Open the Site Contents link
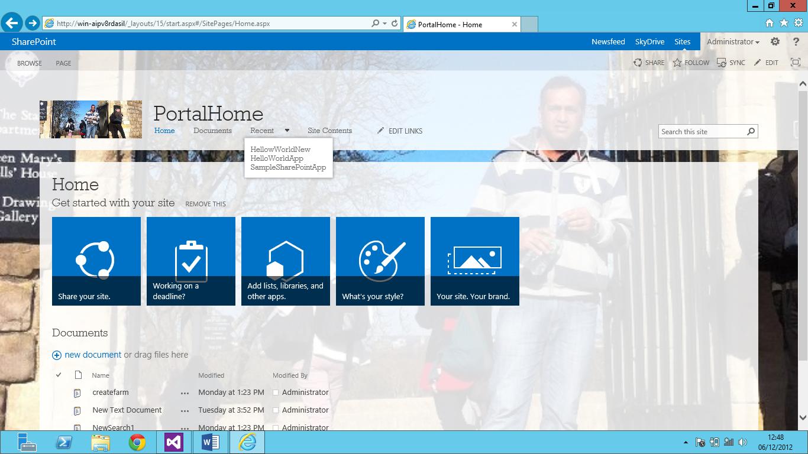The width and height of the screenshot is (808, 454). [x=329, y=131]
